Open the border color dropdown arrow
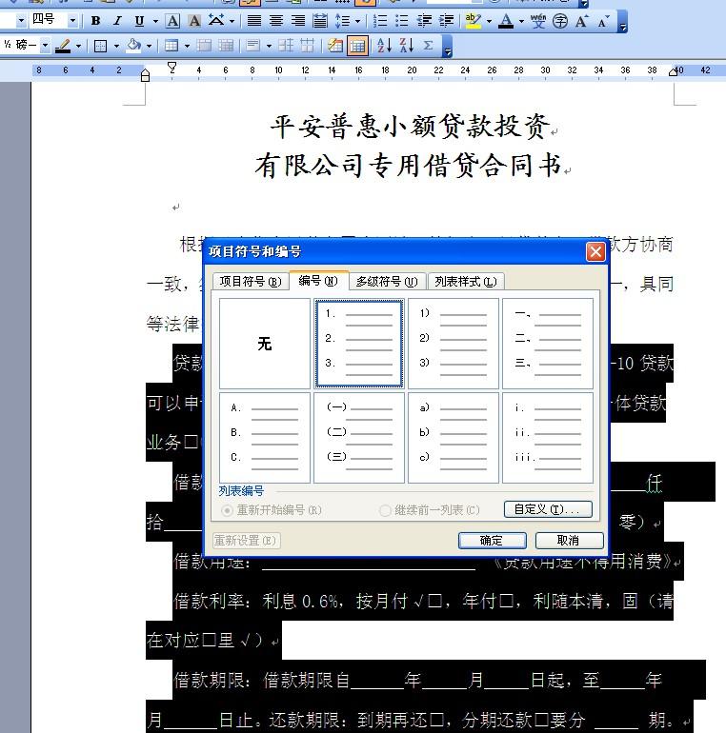 (x=78, y=46)
